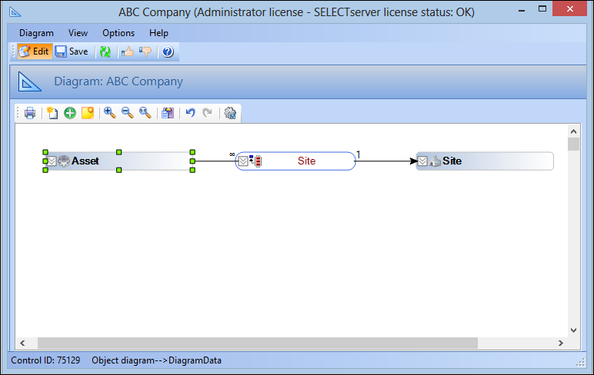
Task: Click the middle right selection handle of Asset
Action: pyautogui.click(x=192, y=161)
